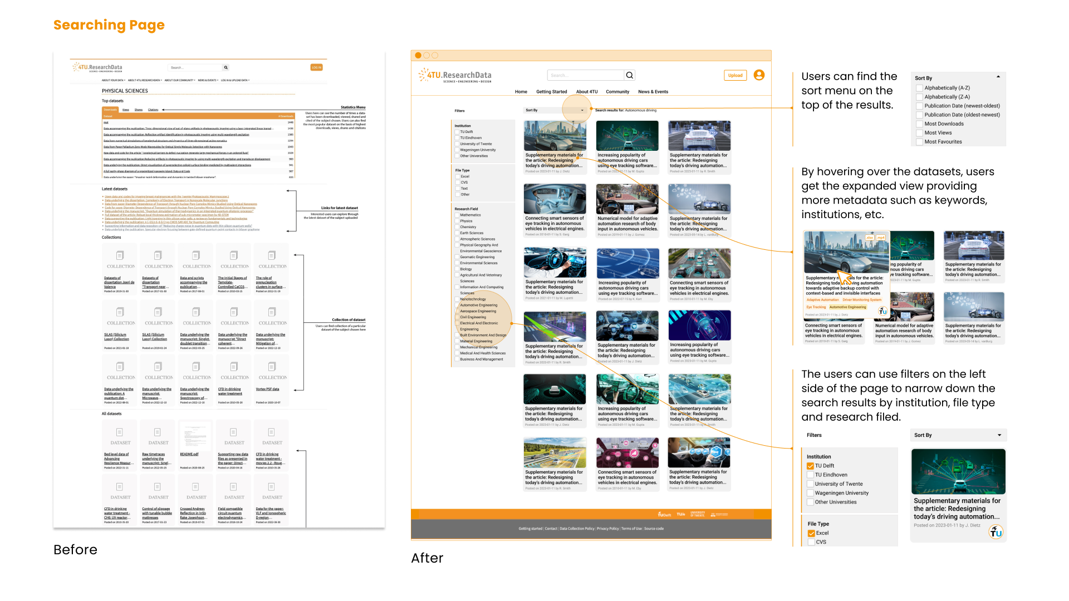Collapse the expanded Sort By menu arrow
Image resolution: width=1069 pixels, height=601 pixels.
(998, 77)
